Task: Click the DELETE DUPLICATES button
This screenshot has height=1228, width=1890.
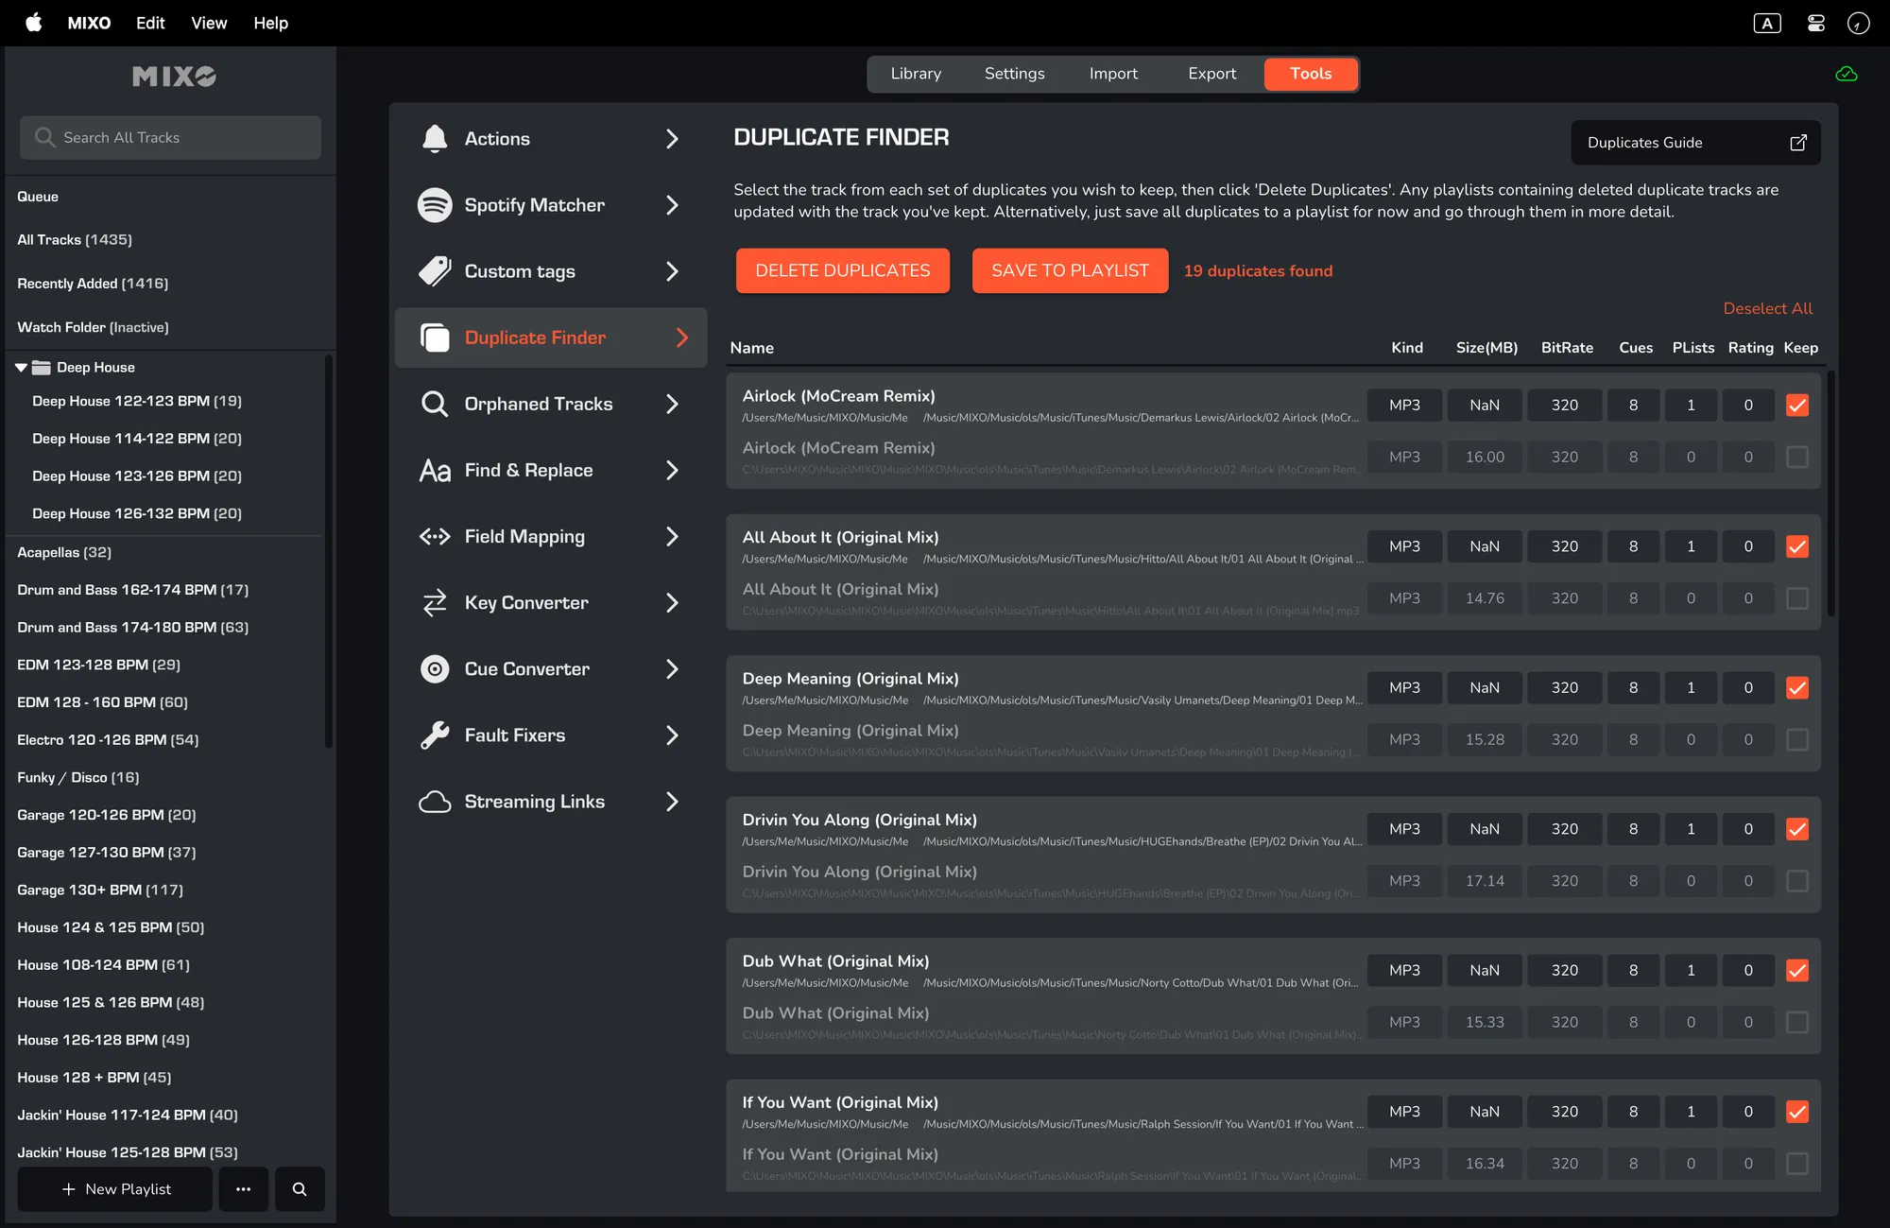Action: 842,270
